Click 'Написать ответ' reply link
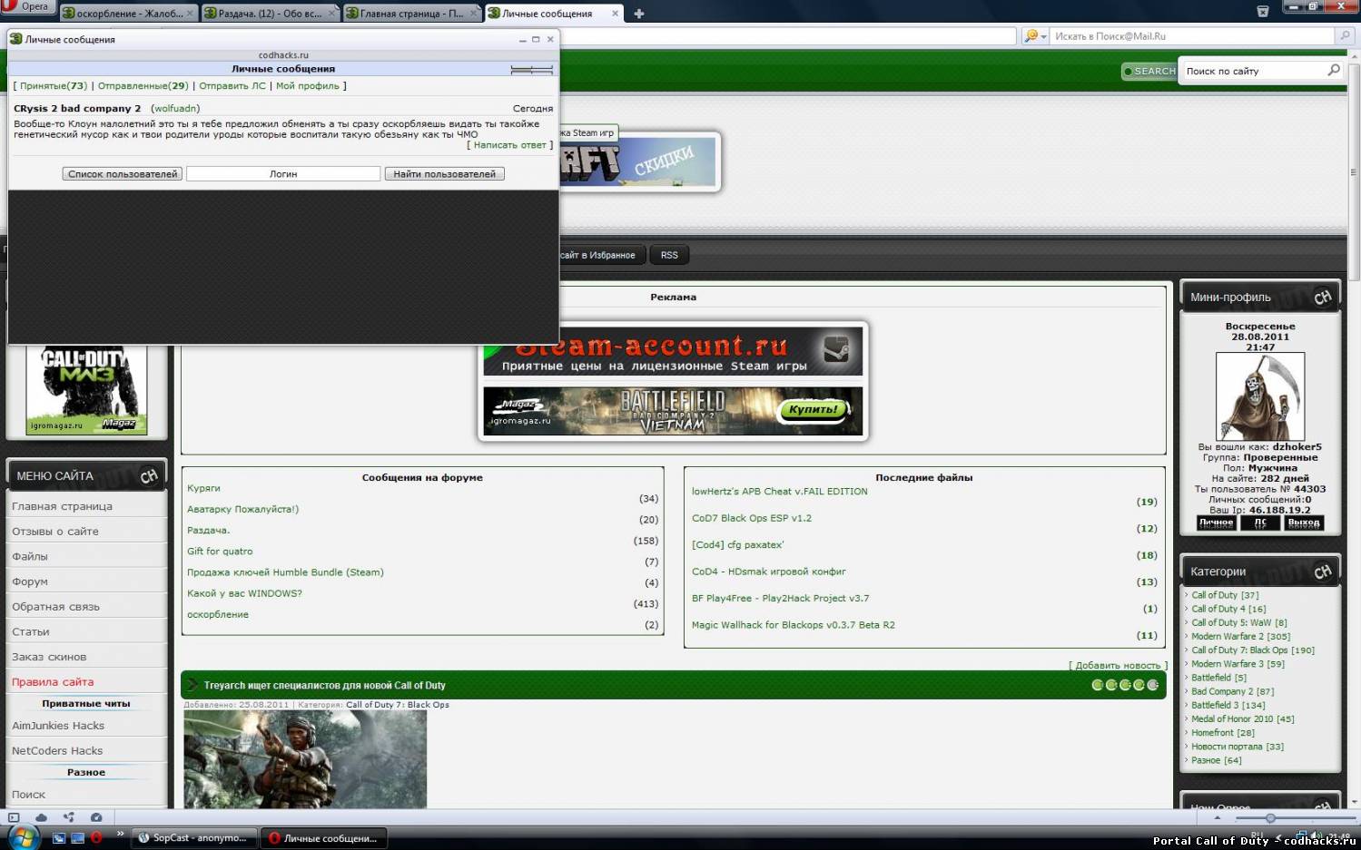Image resolution: width=1361 pixels, height=850 pixels. pyautogui.click(x=509, y=145)
